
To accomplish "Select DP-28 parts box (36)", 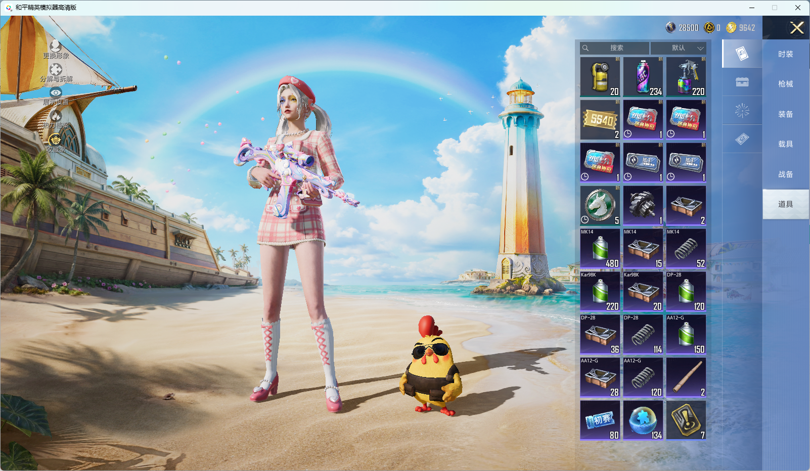I will click(x=600, y=335).
